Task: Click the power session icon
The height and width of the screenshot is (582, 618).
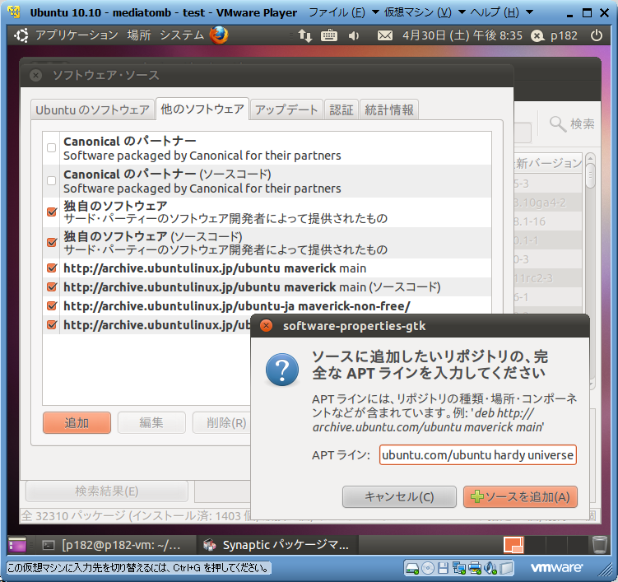Action: [x=597, y=35]
